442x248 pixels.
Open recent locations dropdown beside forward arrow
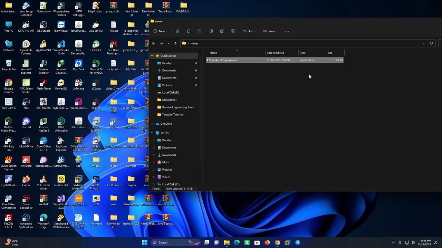pyautogui.click(x=169, y=43)
